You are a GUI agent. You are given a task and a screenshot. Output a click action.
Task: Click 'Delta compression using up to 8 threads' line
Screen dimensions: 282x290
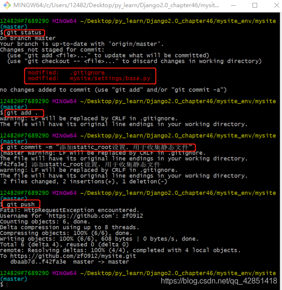click(70, 227)
